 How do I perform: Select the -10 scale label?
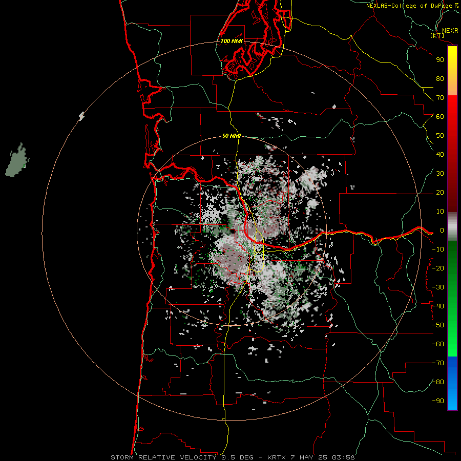(438, 249)
